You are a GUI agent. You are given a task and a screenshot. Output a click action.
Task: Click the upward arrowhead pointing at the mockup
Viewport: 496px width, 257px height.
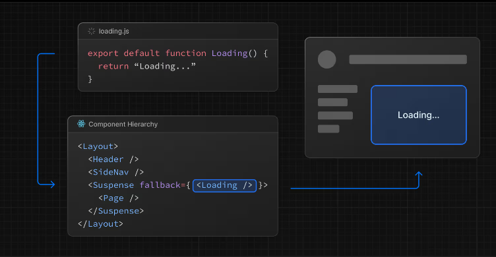(418, 174)
